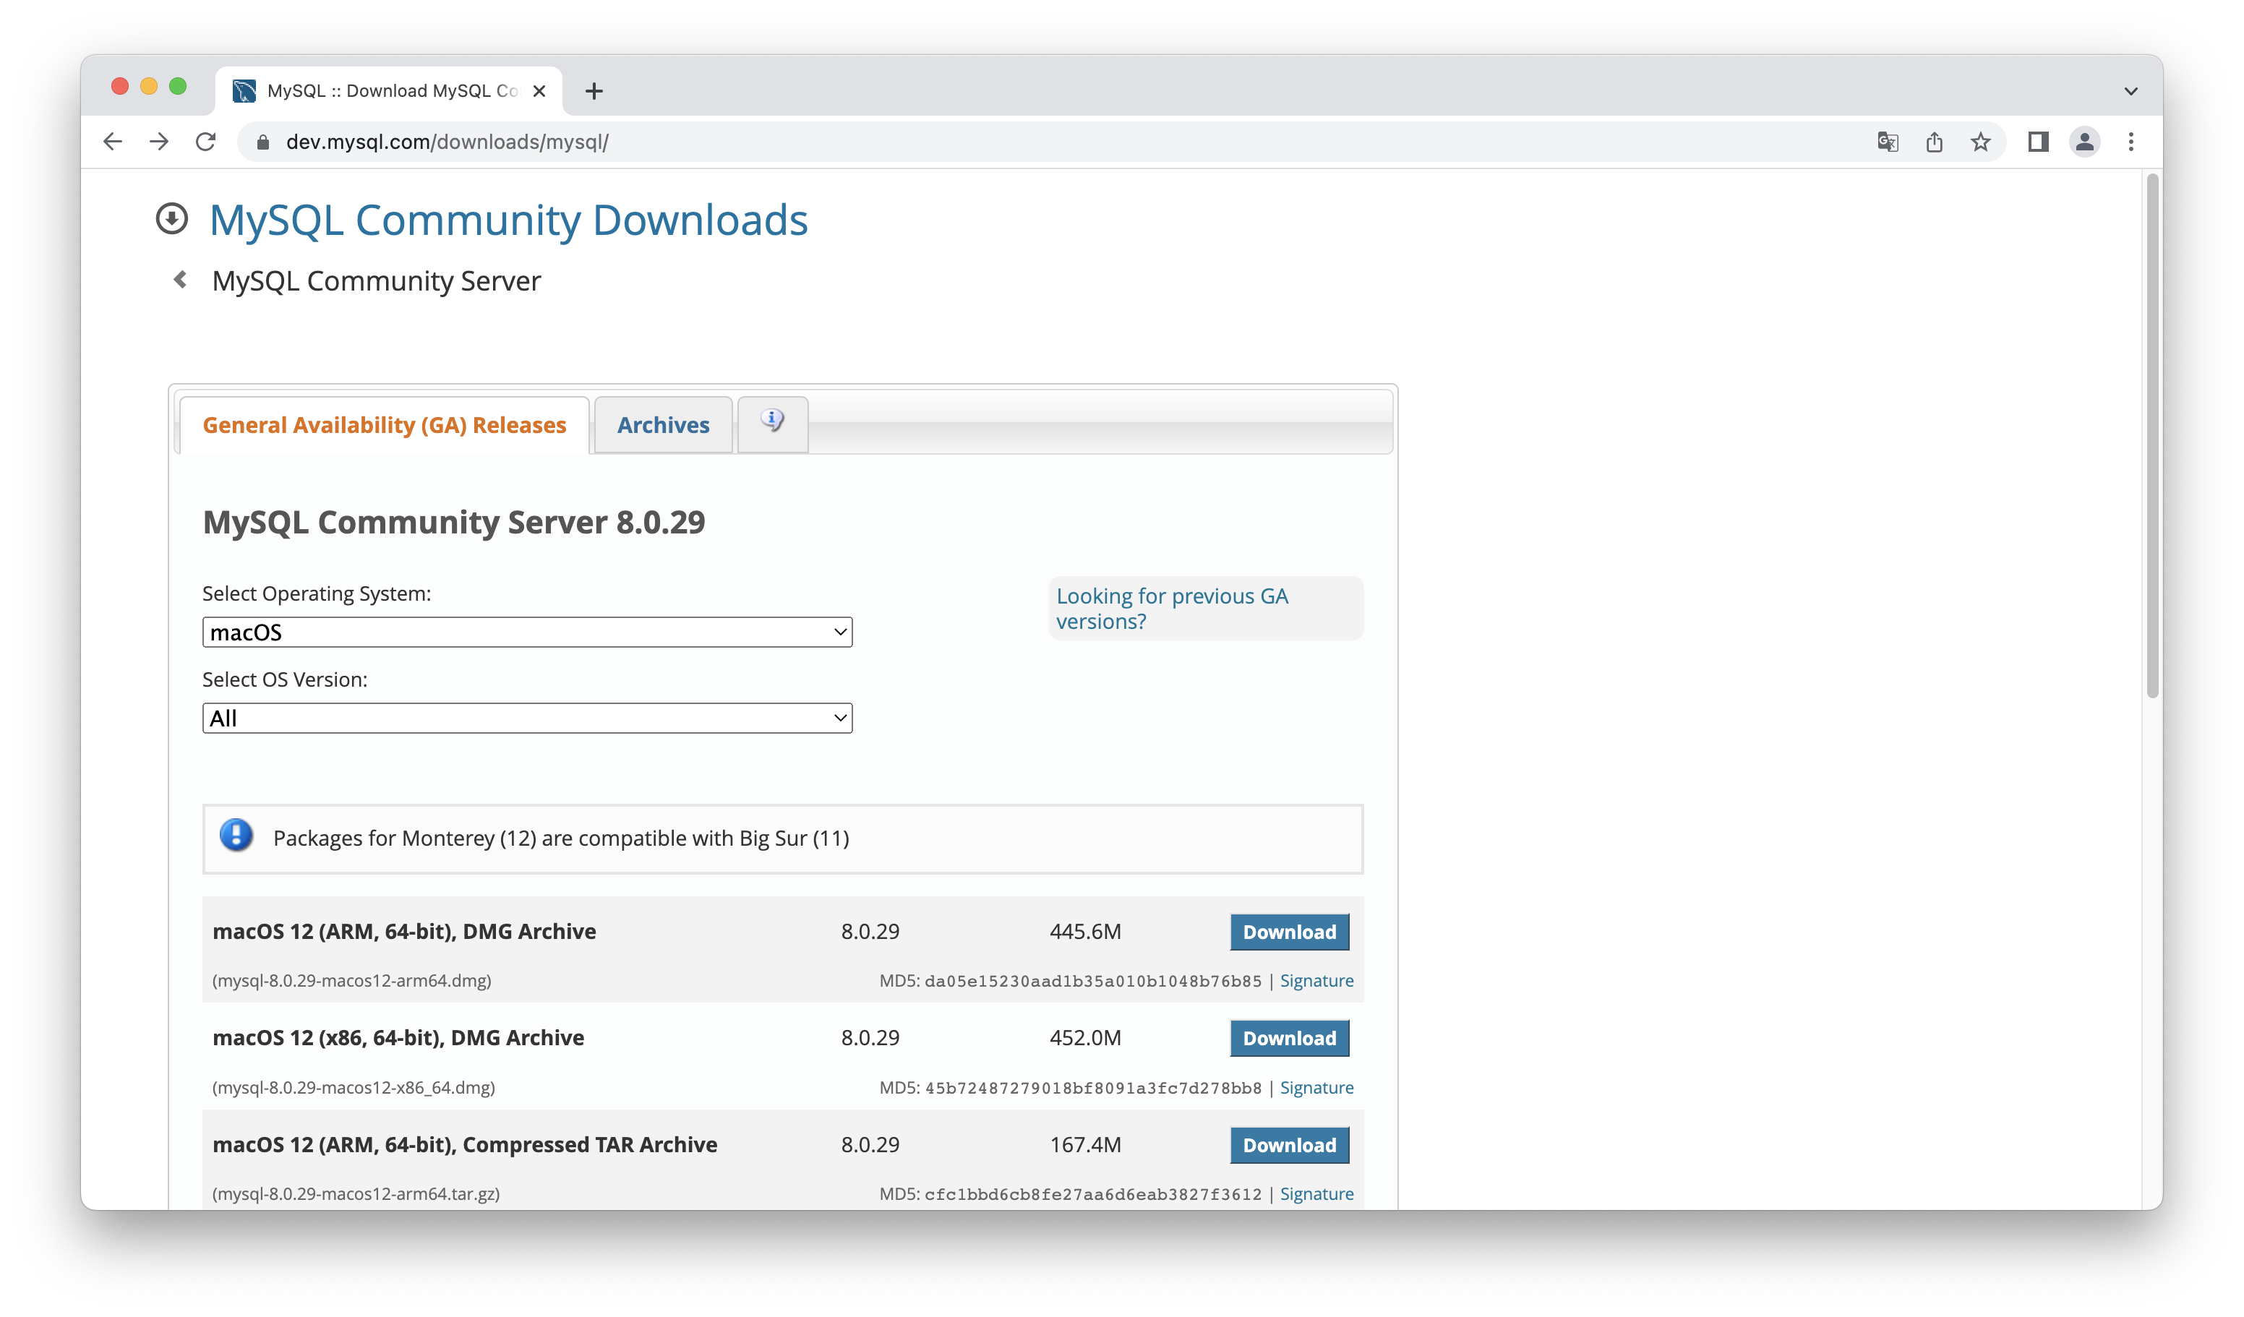Click the mysql-8.0.29-macos12-arm64.dmg filename
2244x1317 pixels.
click(352, 980)
